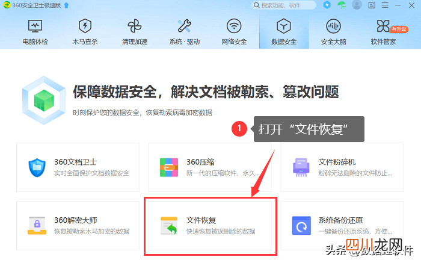Click text 恢复被勒索木马加密的数据
421x263 pixels.
coord(91,231)
